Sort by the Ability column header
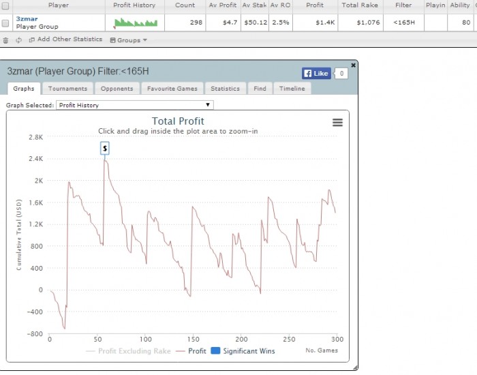Screen dimensions: 477x375 pos(460,5)
